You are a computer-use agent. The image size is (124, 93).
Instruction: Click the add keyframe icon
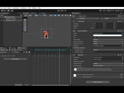click(x=27, y=52)
